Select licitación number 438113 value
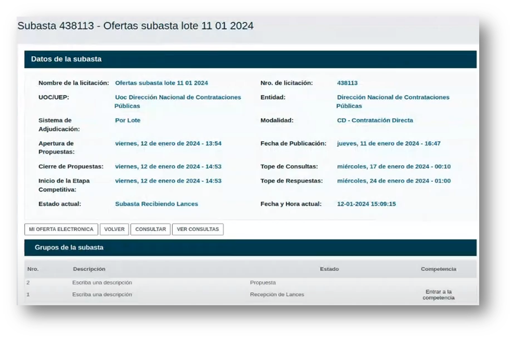Viewport: 513px width, 339px height. (347, 83)
